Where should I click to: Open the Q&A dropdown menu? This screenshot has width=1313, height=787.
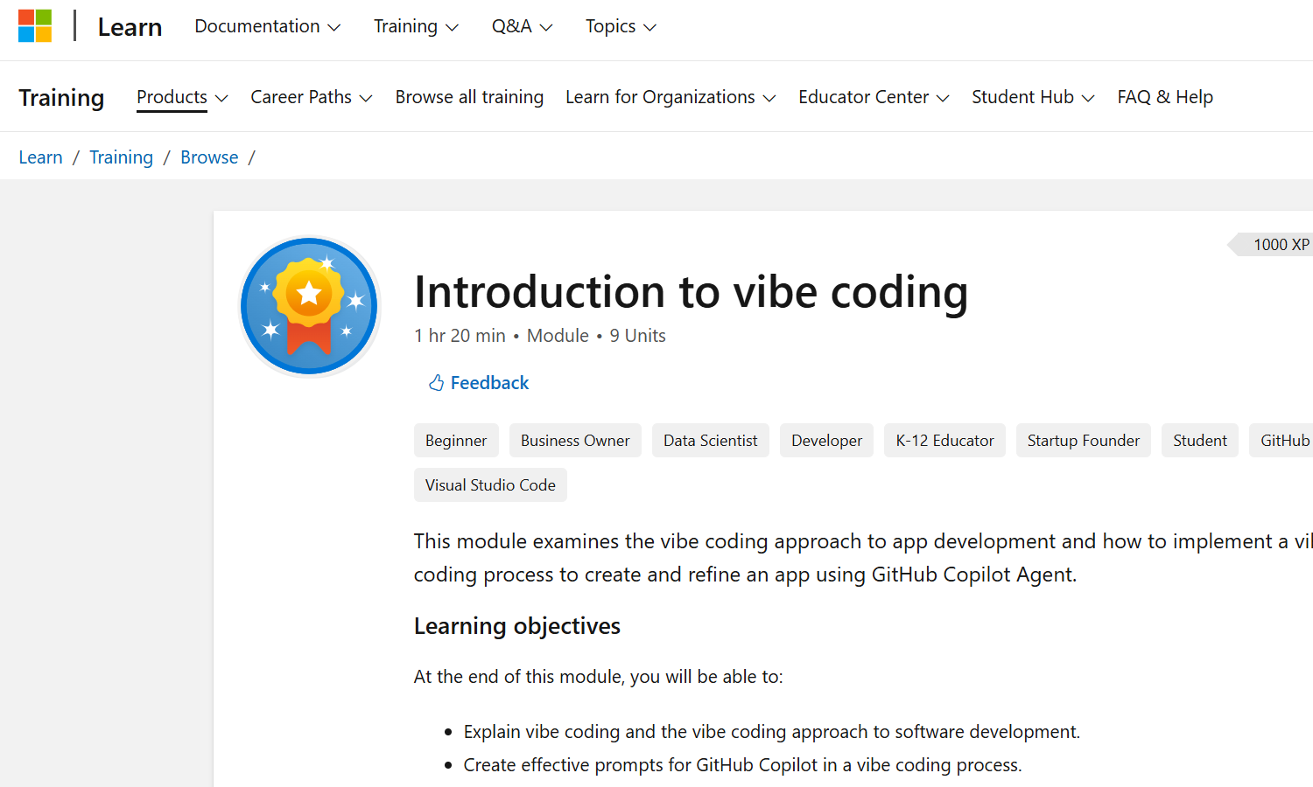coord(522,26)
